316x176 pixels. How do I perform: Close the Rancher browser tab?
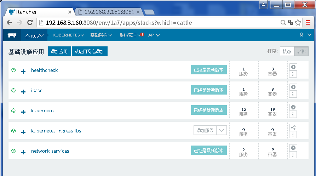click(69, 12)
